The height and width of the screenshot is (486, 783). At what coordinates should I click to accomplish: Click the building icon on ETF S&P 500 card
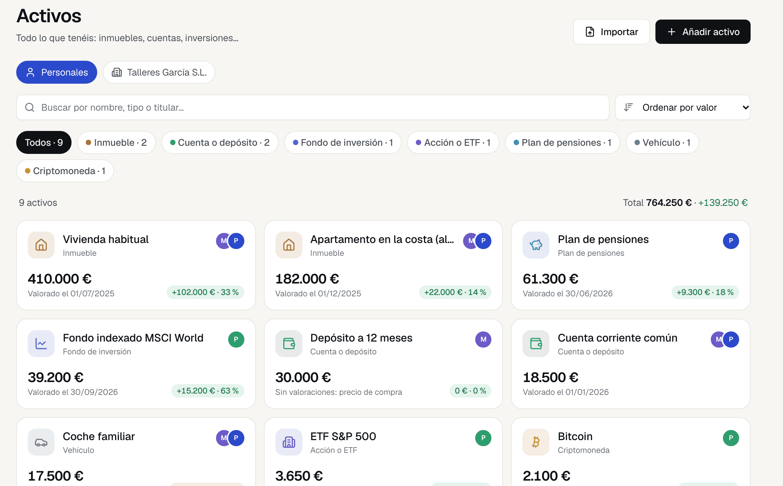click(x=289, y=442)
